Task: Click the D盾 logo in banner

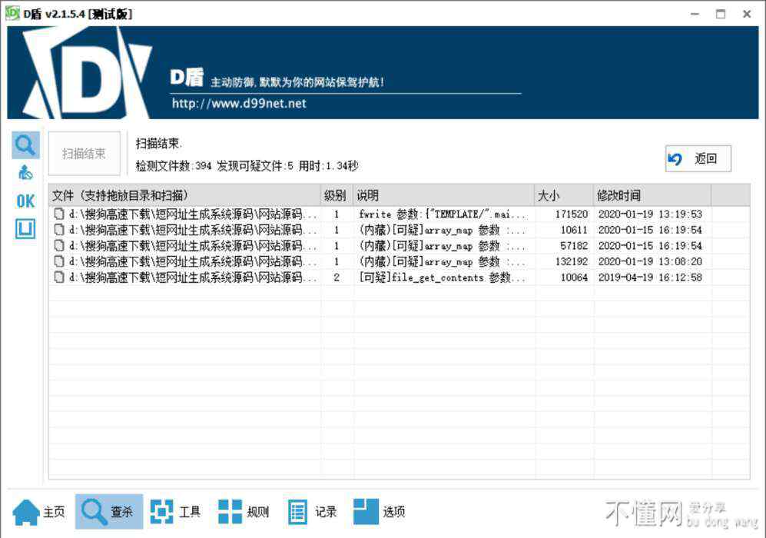Action: pos(88,72)
